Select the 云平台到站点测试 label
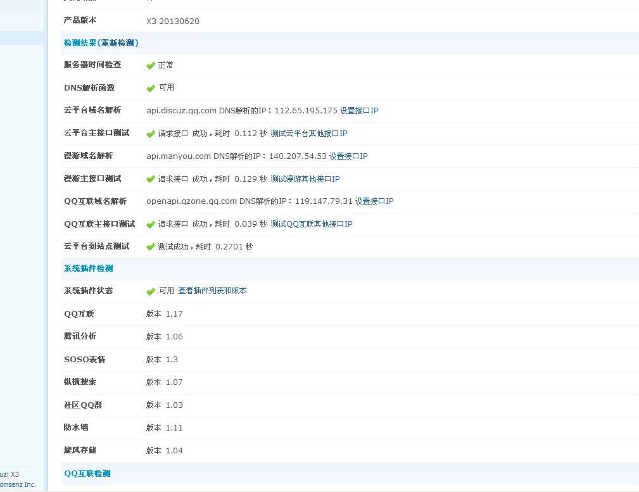The height and width of the screenshot is (492, 639). [x=97, y=246]
